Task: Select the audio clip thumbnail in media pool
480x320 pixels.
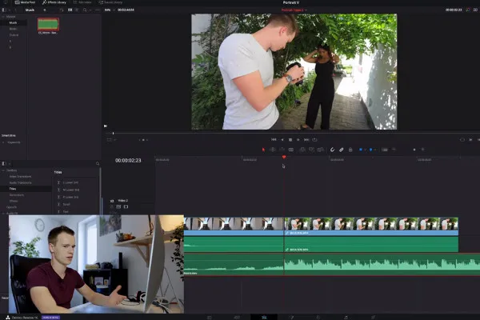Action: (x=48, y=24)
